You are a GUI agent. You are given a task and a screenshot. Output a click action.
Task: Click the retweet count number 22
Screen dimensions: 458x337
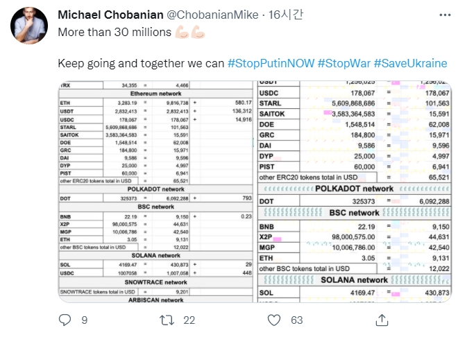[x=189, y=320]
